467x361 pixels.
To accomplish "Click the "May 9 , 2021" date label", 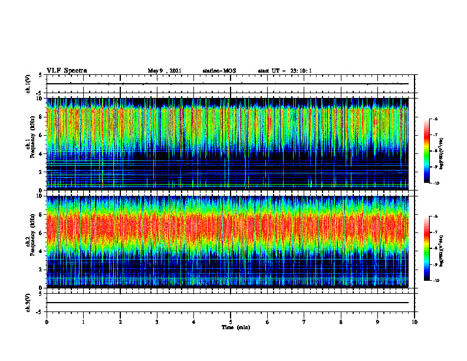I will tap(165, 71).
